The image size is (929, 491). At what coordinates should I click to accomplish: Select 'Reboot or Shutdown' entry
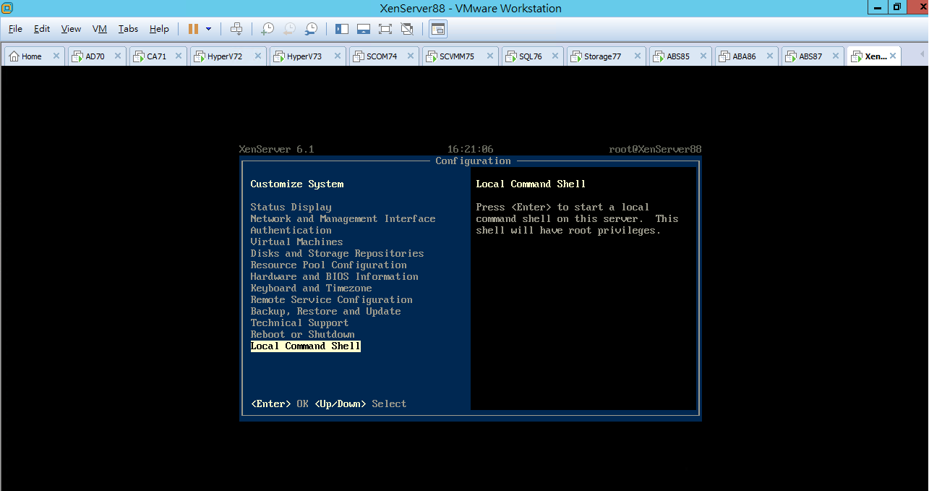tap(302, 334)
